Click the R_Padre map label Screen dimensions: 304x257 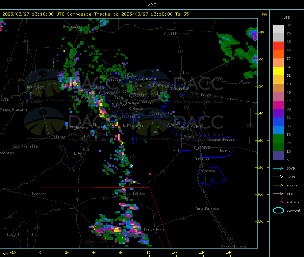[x=194, y=127]
